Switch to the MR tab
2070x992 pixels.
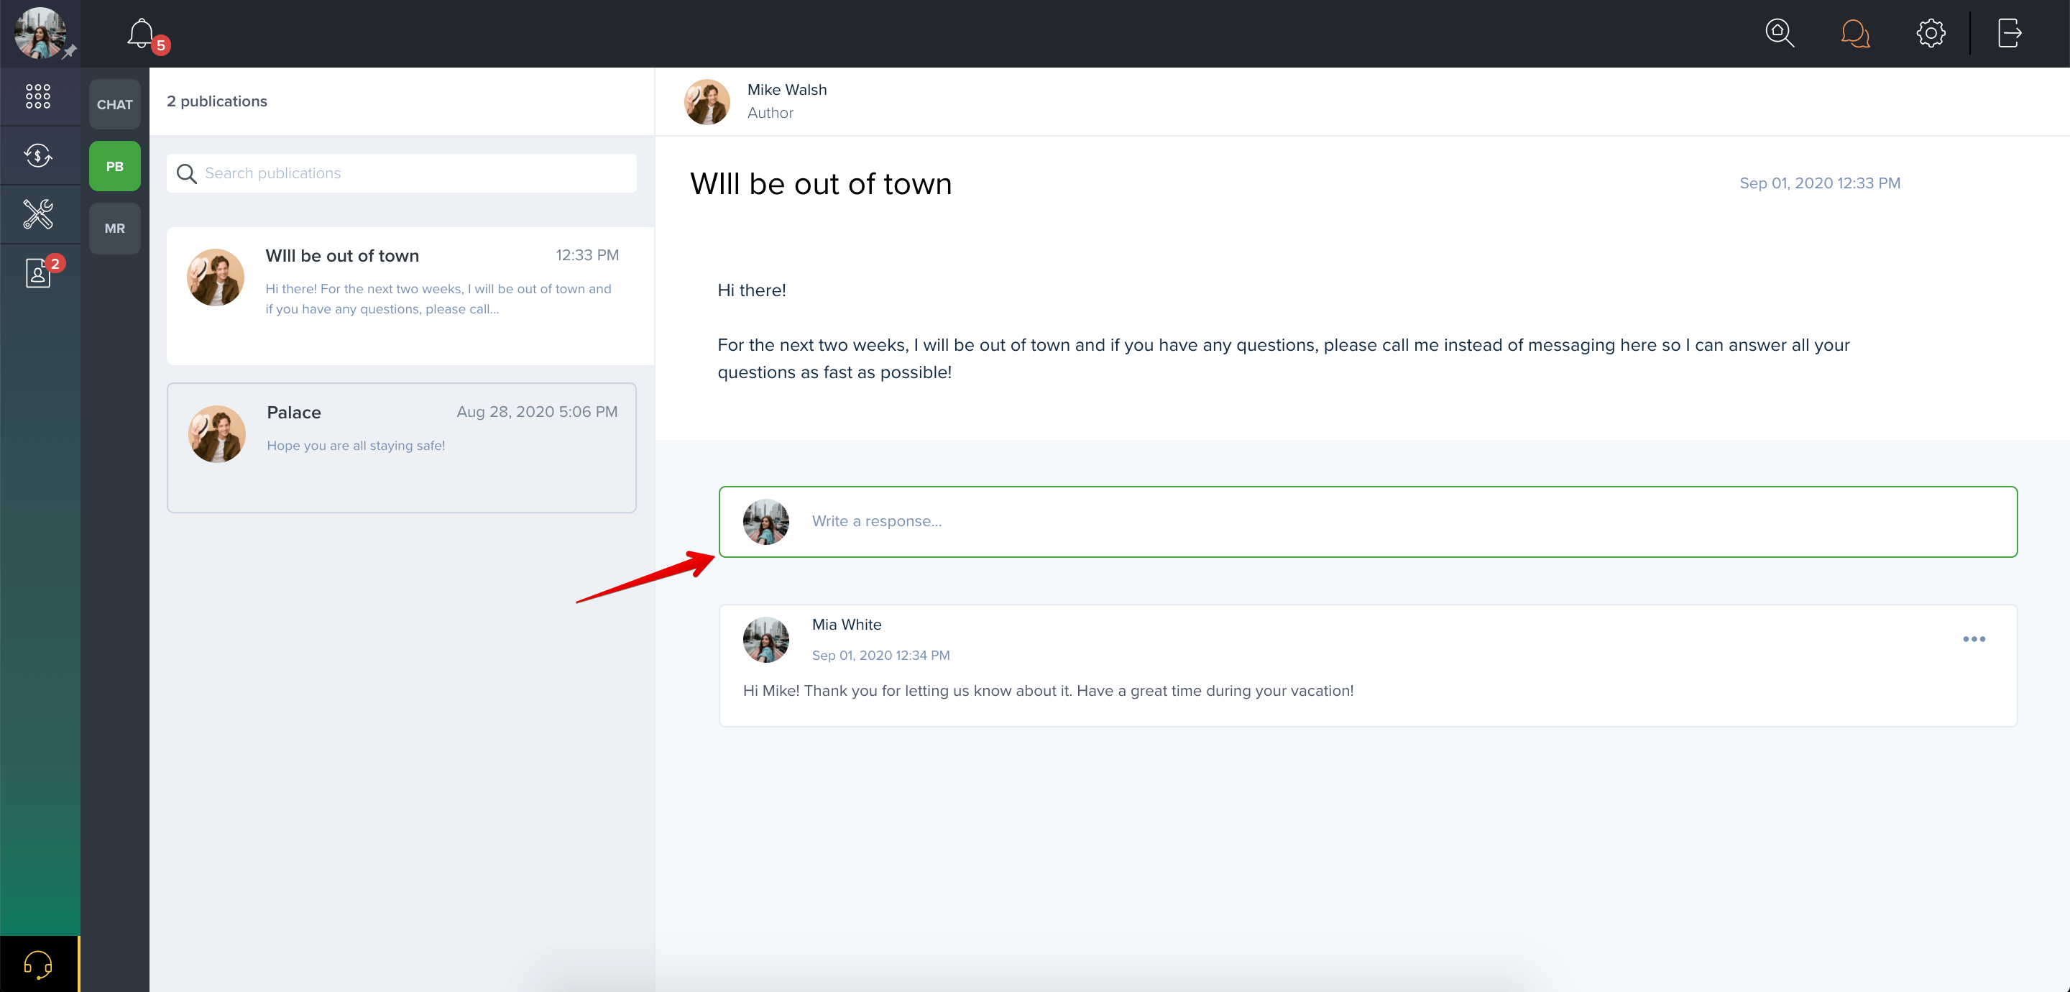pos(115,229)
